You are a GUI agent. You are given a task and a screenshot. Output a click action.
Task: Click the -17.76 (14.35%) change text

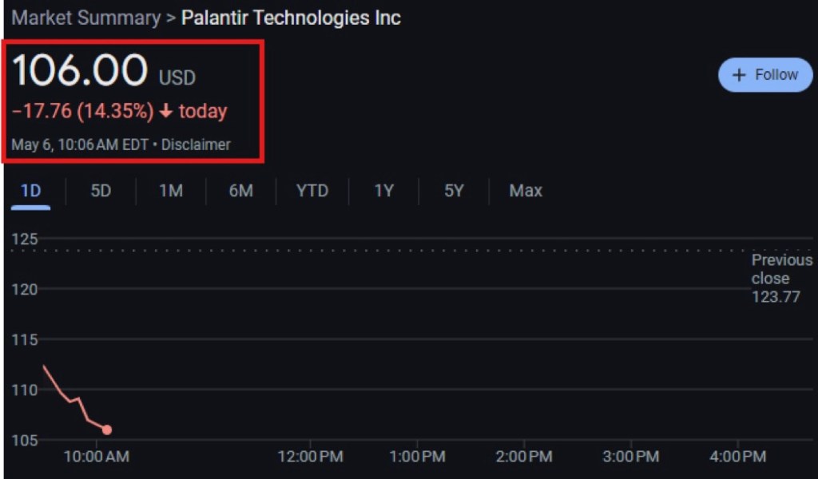coord(83,111)
